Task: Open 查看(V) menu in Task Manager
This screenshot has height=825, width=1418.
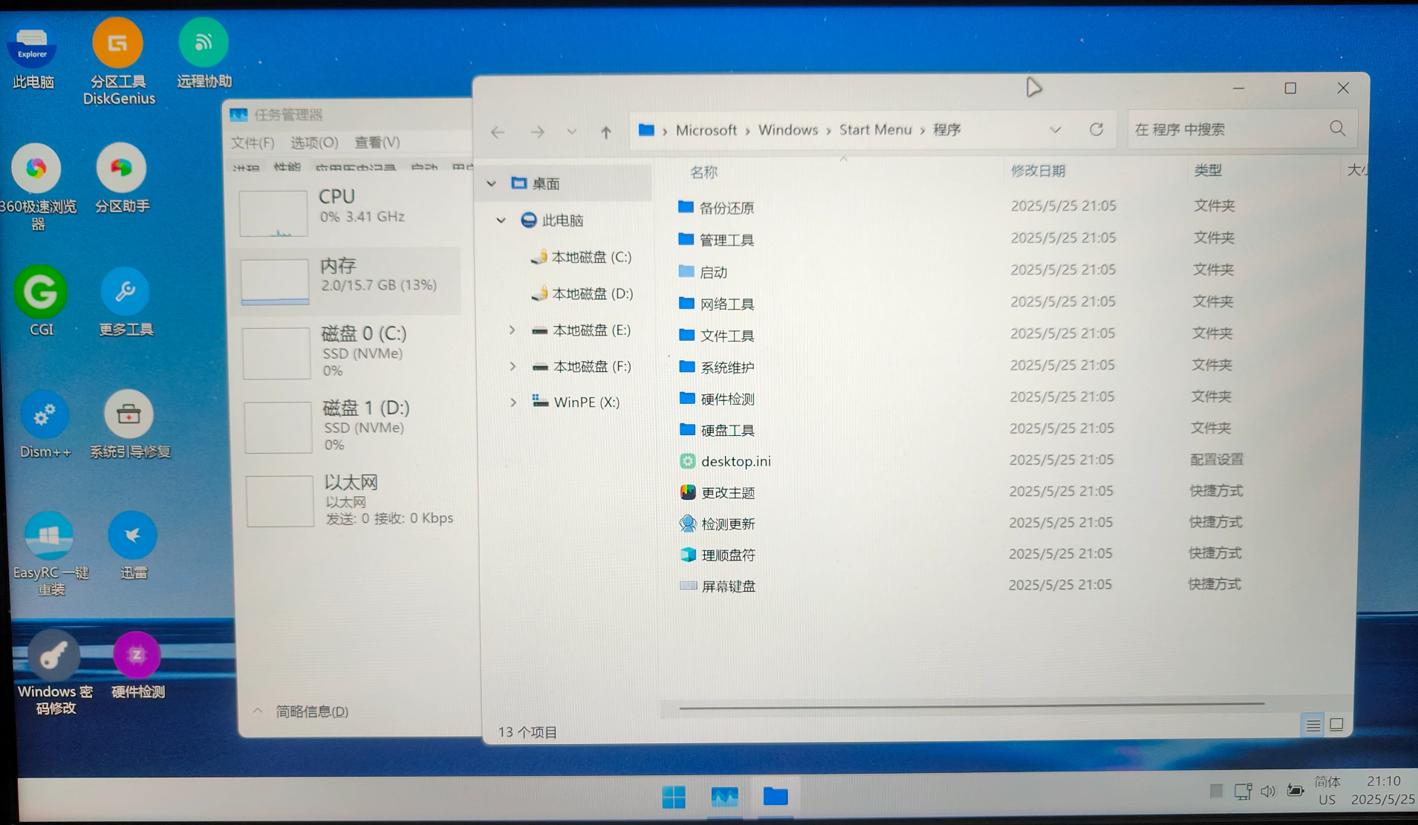Action: [377, 142]
